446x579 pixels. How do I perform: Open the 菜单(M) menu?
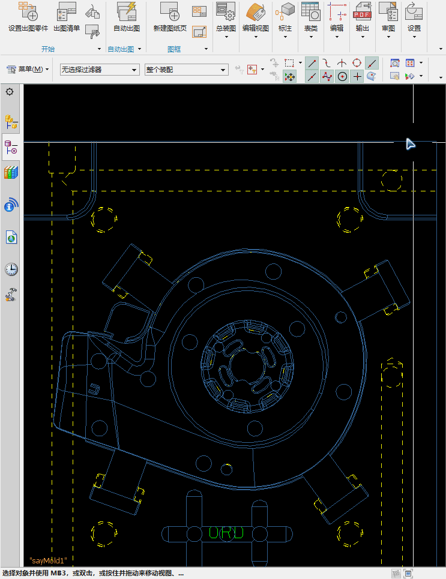coord(28,69)
